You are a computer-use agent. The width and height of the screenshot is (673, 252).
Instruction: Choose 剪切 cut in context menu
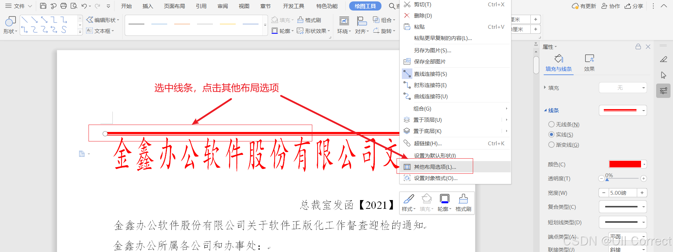pos(455,5)
